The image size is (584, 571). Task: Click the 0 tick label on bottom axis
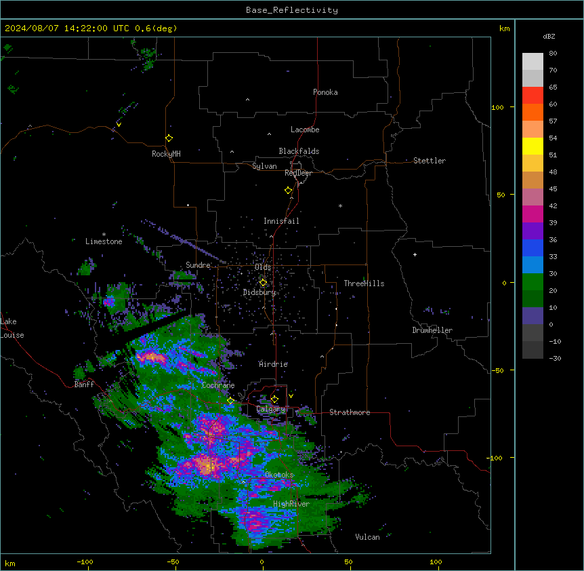click(x=262, y=562)
